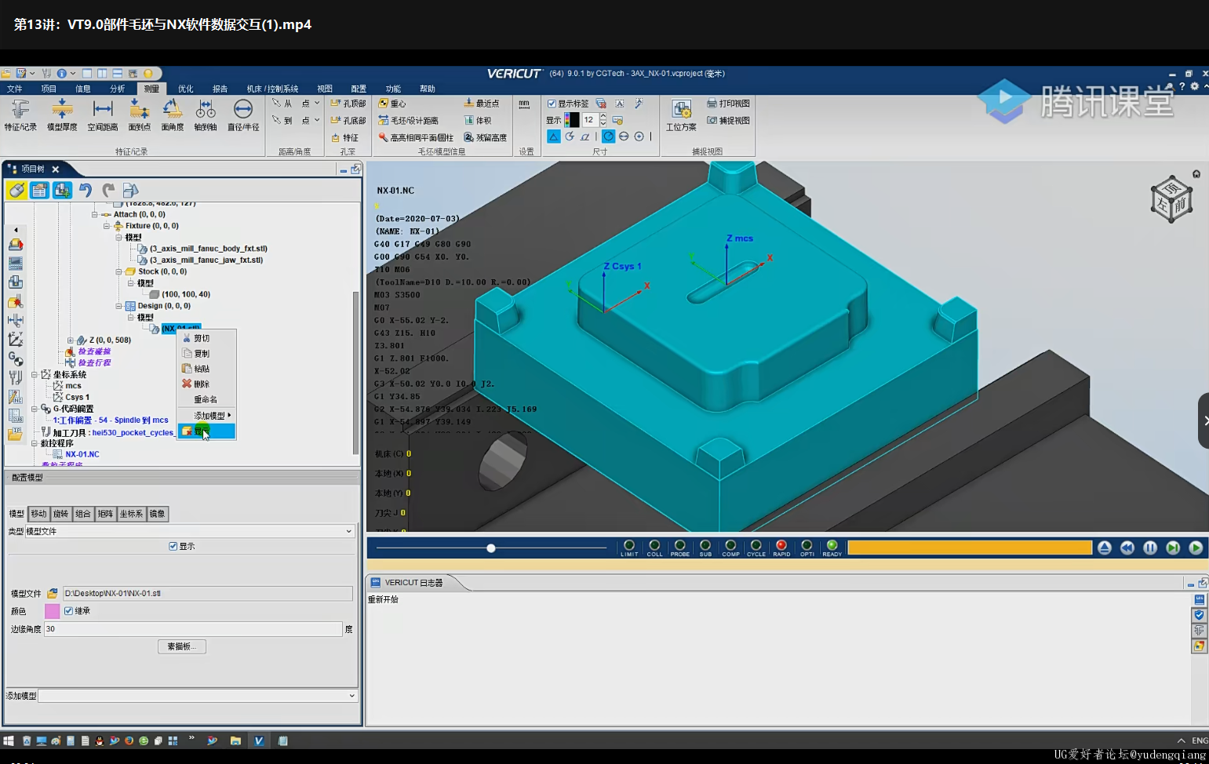
Task: Collapse the Design (0, 0, 0) node
Action: 118,306
